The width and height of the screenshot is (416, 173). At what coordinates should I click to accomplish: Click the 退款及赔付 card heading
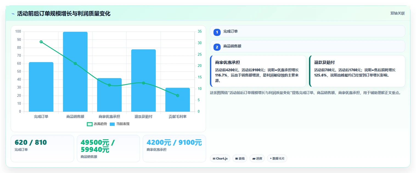pos(324,63)
